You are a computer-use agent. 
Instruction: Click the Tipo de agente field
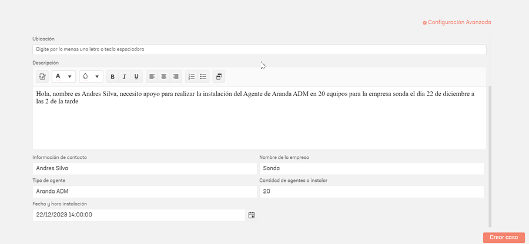coord(145,192)
